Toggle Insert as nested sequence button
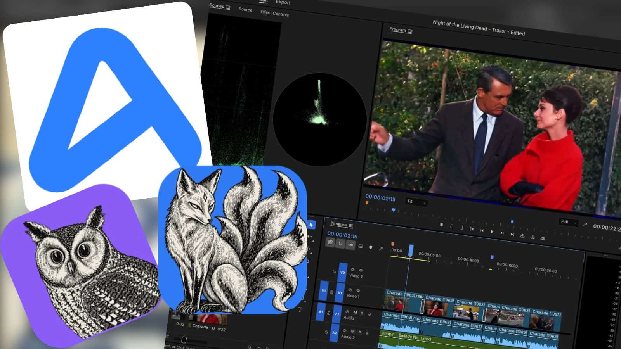The height and width of the screenshot is (349, 621). pyautogui.click(x=330, y=242)
